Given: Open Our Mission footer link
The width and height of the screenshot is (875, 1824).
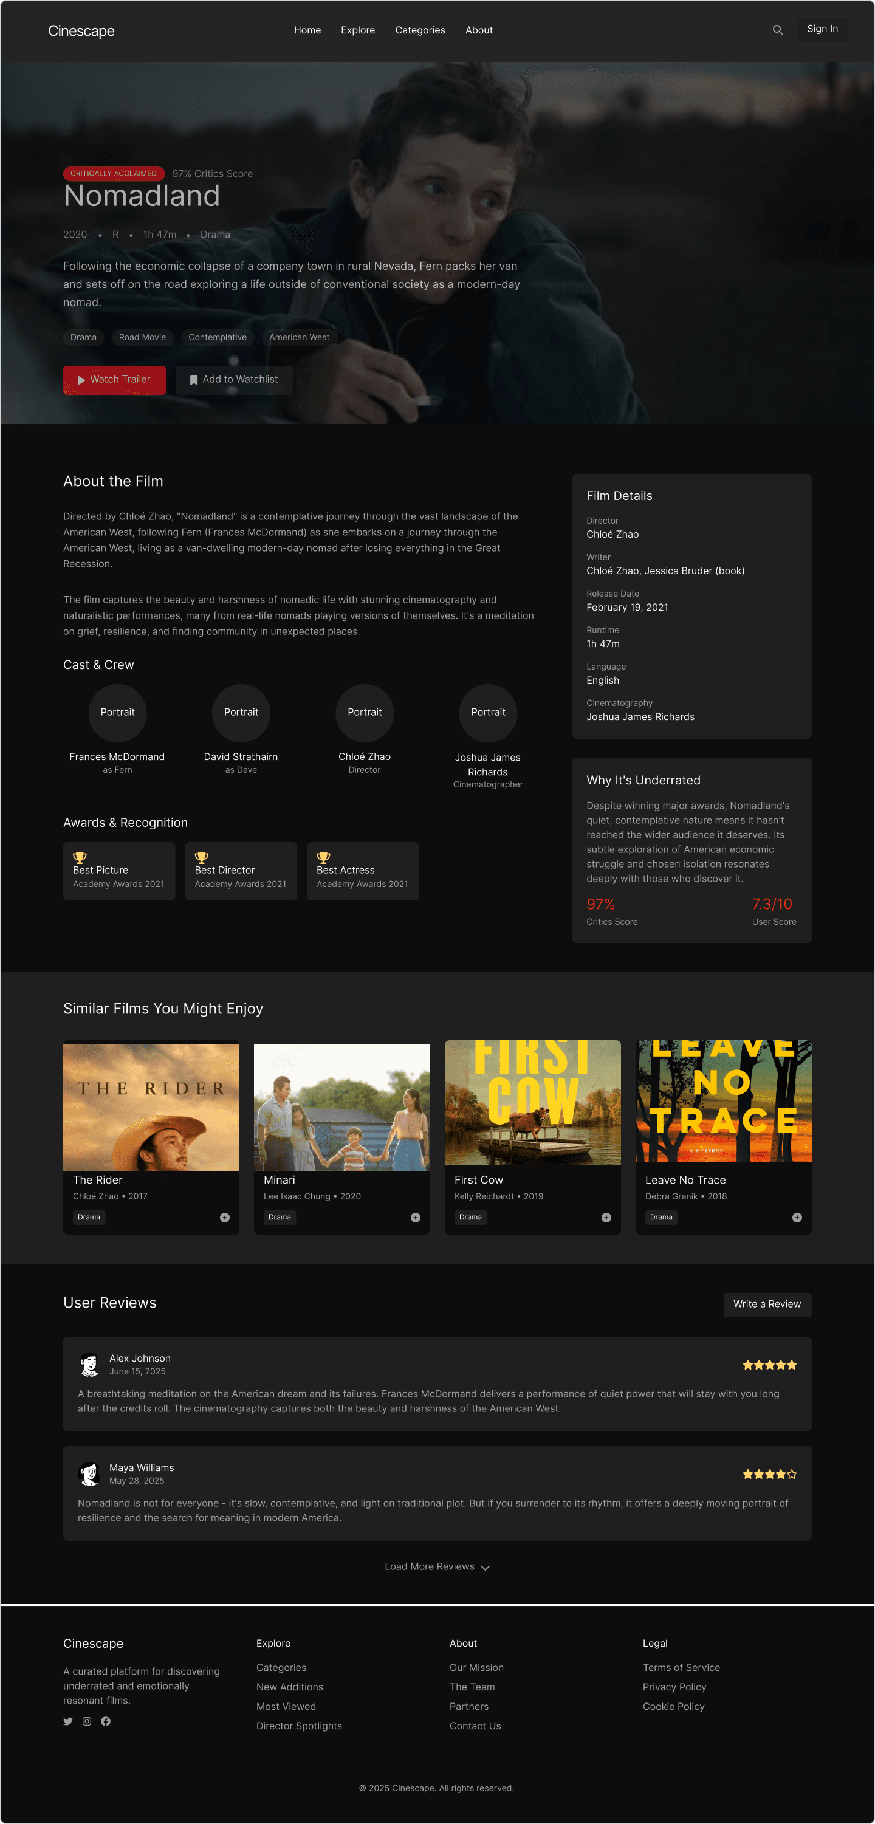Looking at the screenshot, I should (x=476, y=1667).
